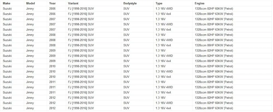
Task: Select the Make cell of 2011 1.3 16V 4WD row
Action: pyautogui.click(x=12, y=87)
